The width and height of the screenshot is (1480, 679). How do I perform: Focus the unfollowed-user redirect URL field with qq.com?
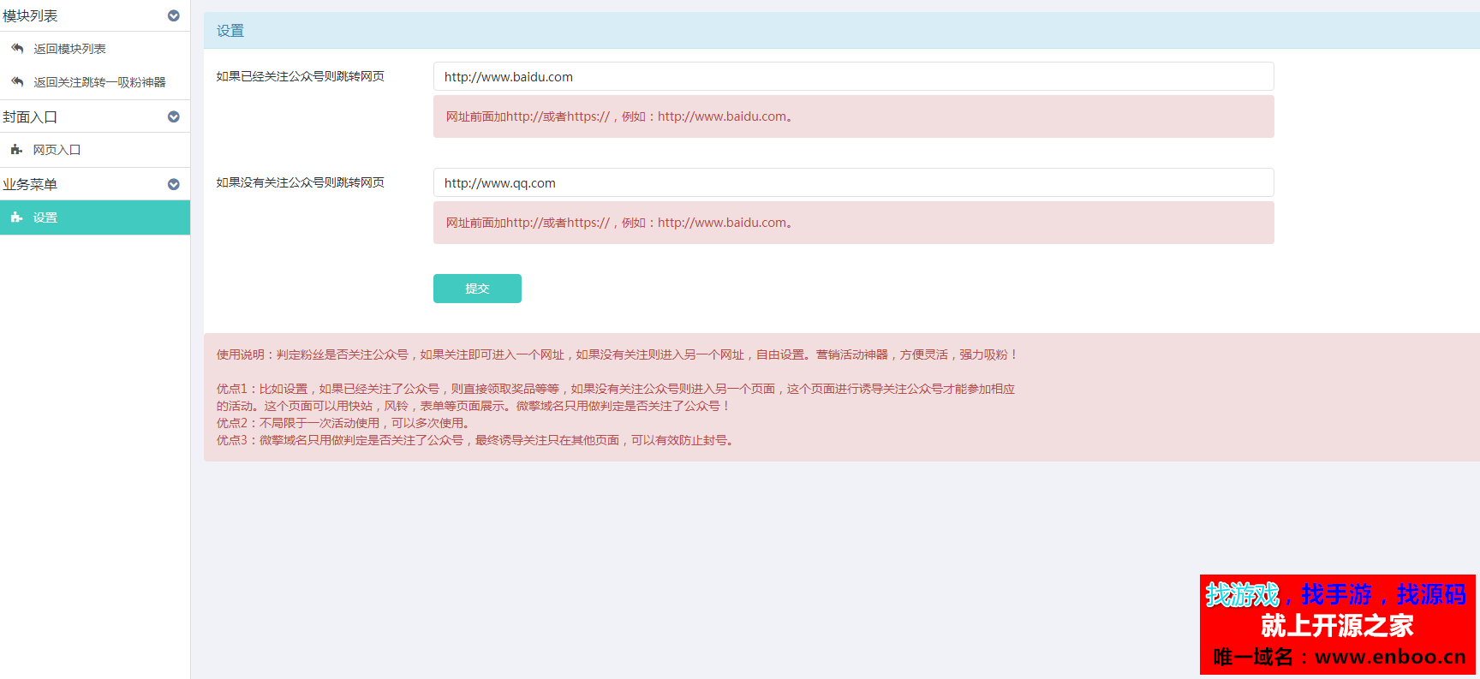pyautogui.click(x=853, y=182)
